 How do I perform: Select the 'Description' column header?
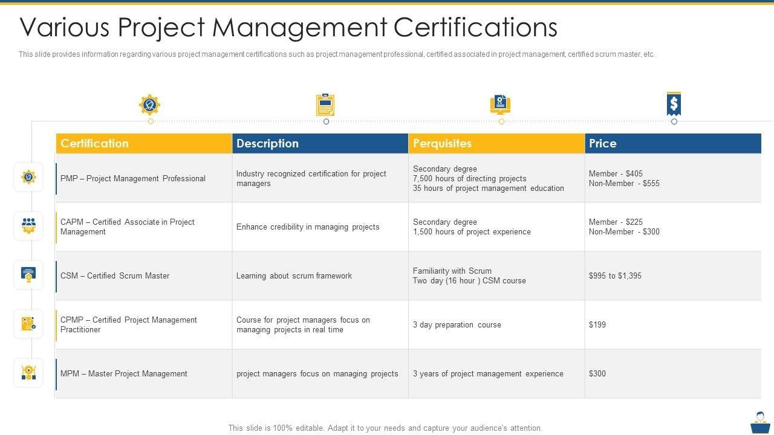tap(320, 143)
